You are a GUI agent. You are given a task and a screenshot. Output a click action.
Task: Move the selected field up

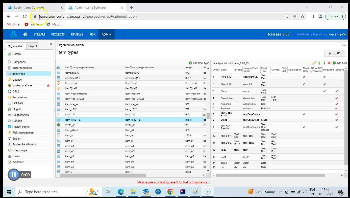pos(319,63)
